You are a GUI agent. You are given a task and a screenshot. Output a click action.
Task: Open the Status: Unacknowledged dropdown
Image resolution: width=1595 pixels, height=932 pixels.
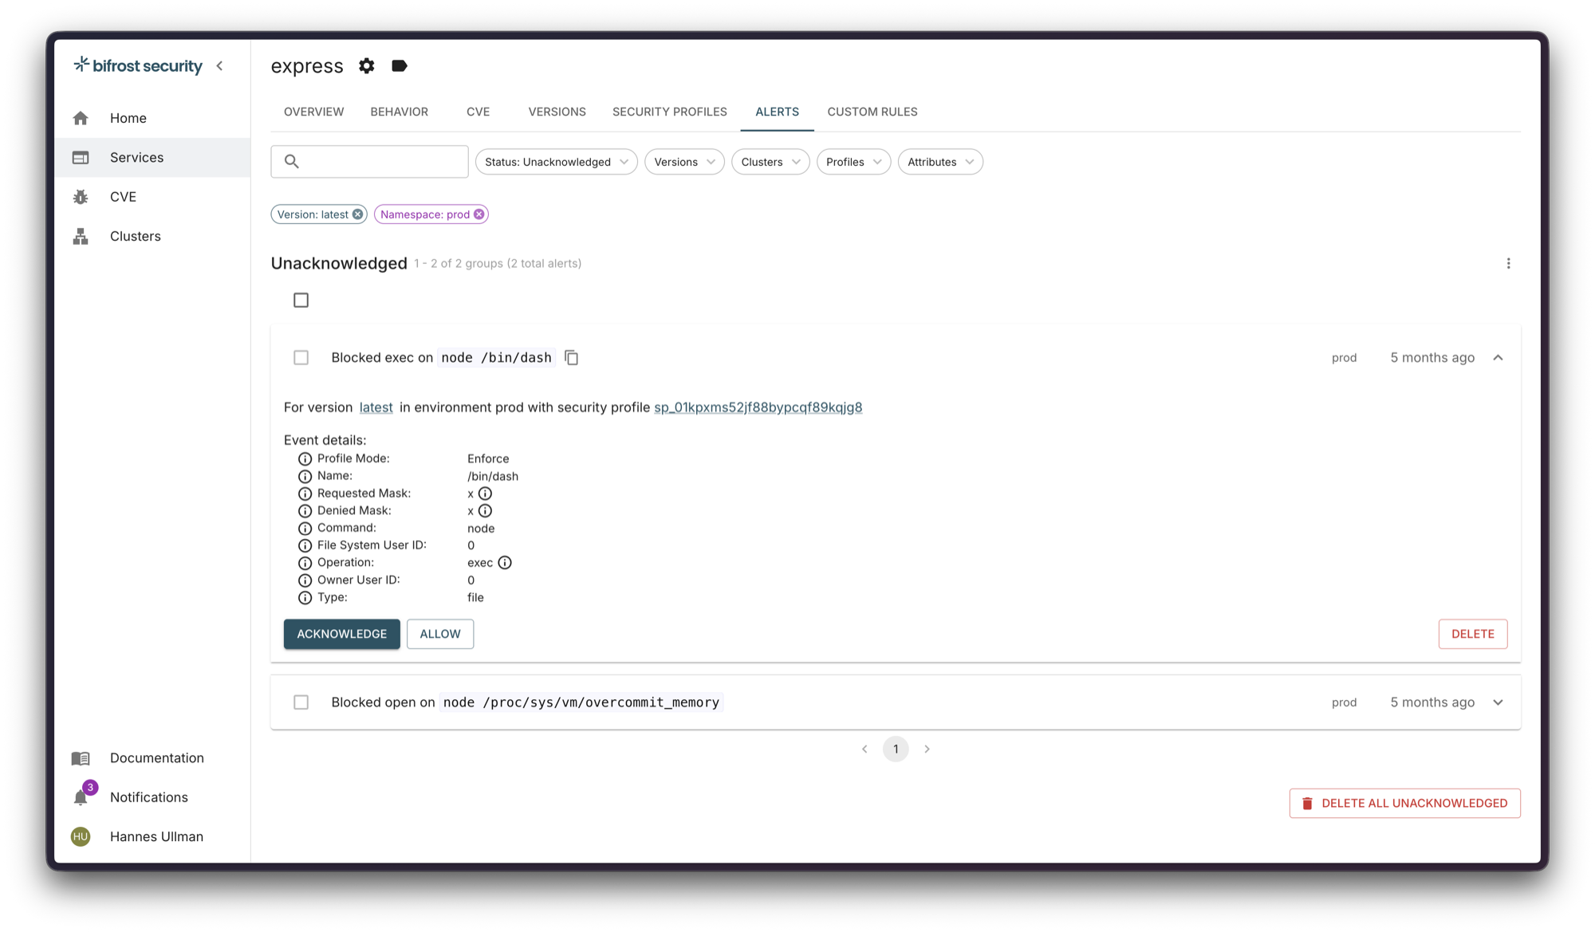556,162
